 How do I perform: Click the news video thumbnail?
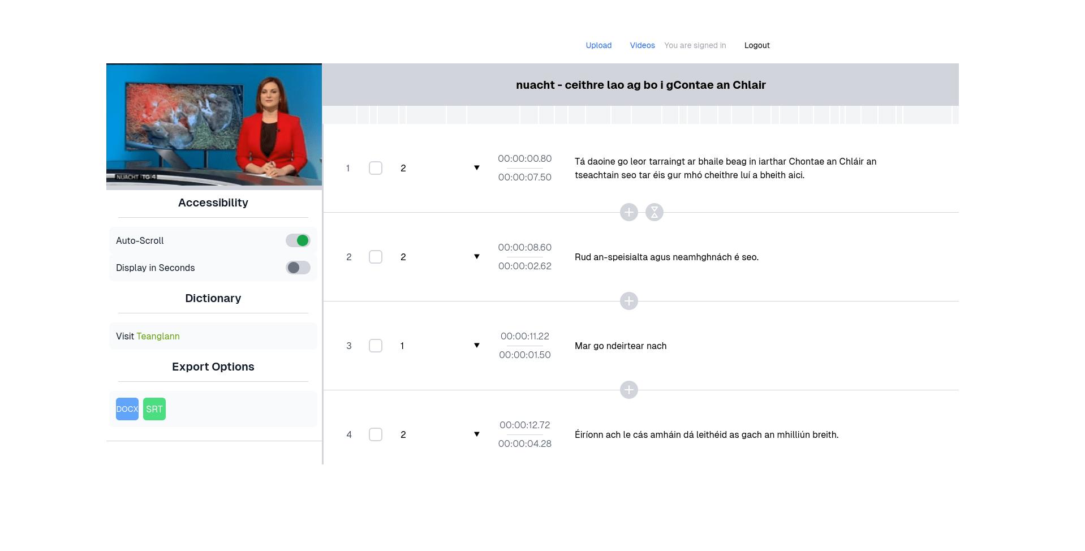(214, 125)
